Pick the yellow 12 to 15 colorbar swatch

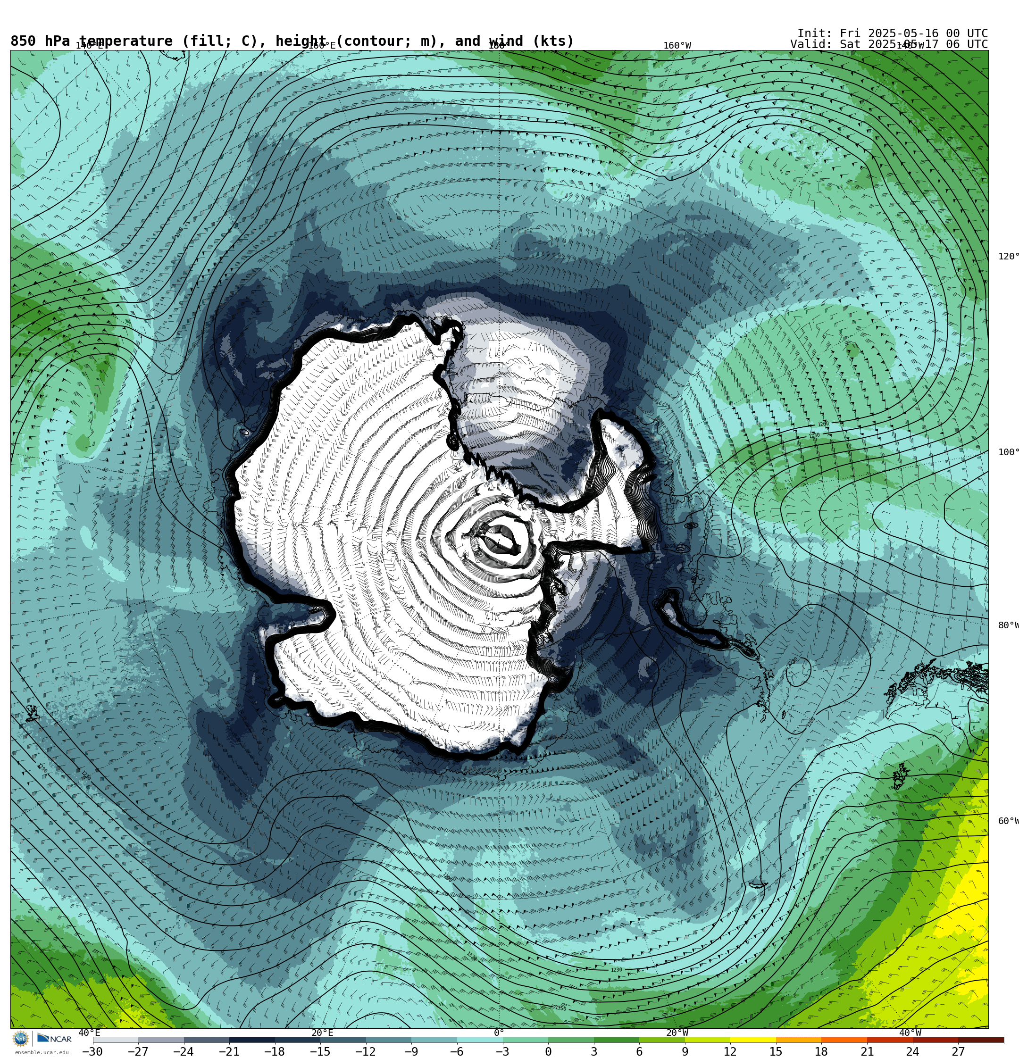click(x=753, y=1040)
